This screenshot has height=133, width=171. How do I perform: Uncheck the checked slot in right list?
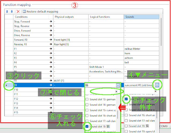(x=126, y=99)
